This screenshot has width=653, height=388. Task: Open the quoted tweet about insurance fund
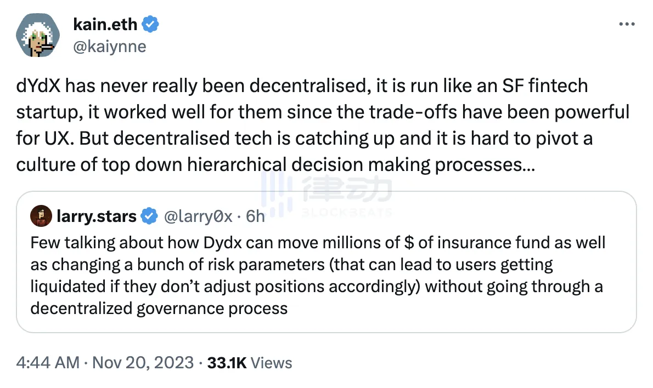pos(326,274)
